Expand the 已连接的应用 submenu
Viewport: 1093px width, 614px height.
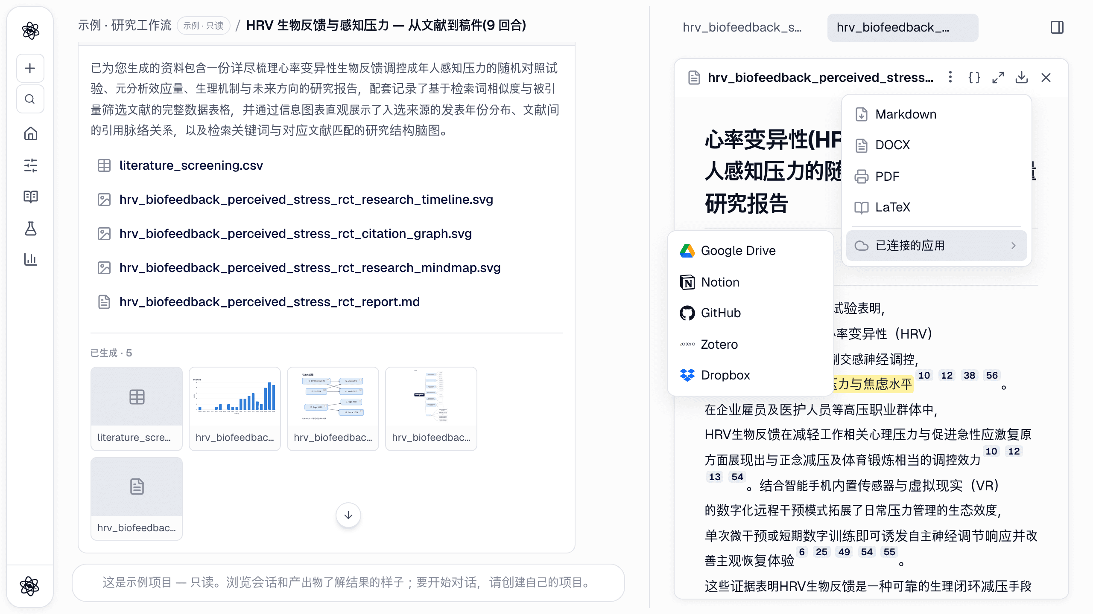pos(936,246)
